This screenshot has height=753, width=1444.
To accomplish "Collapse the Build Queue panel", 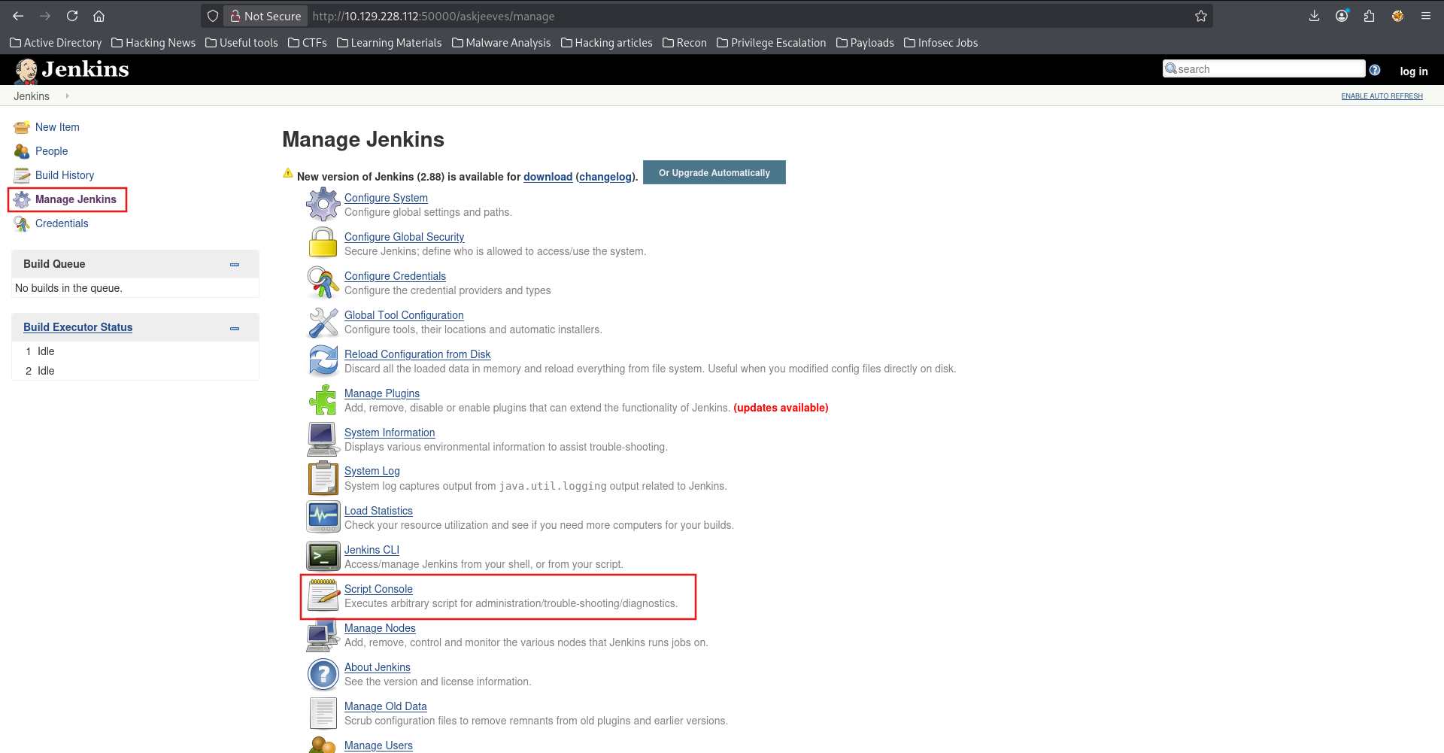I will [x=234, y=264].
